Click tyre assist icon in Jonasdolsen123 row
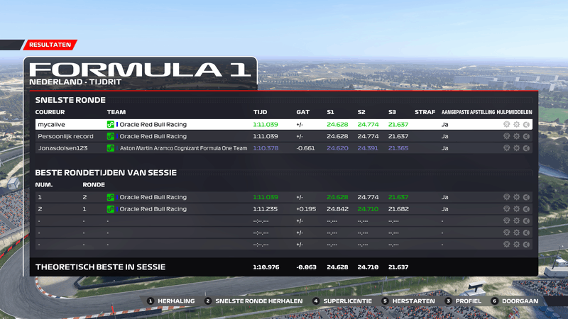The image size is (568, 319). (506, 148)
